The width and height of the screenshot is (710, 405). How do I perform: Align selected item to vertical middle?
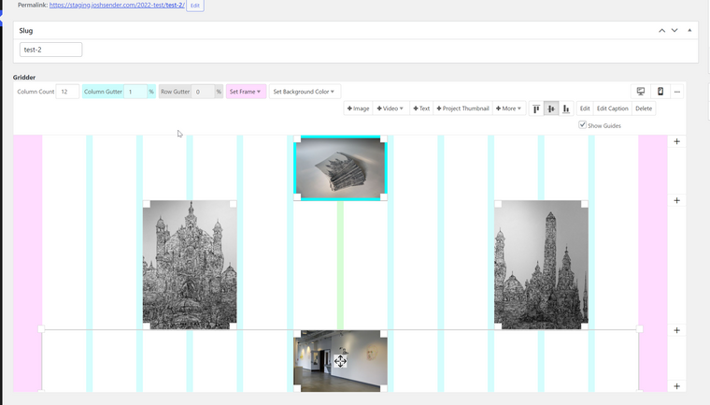coord(551,108)
